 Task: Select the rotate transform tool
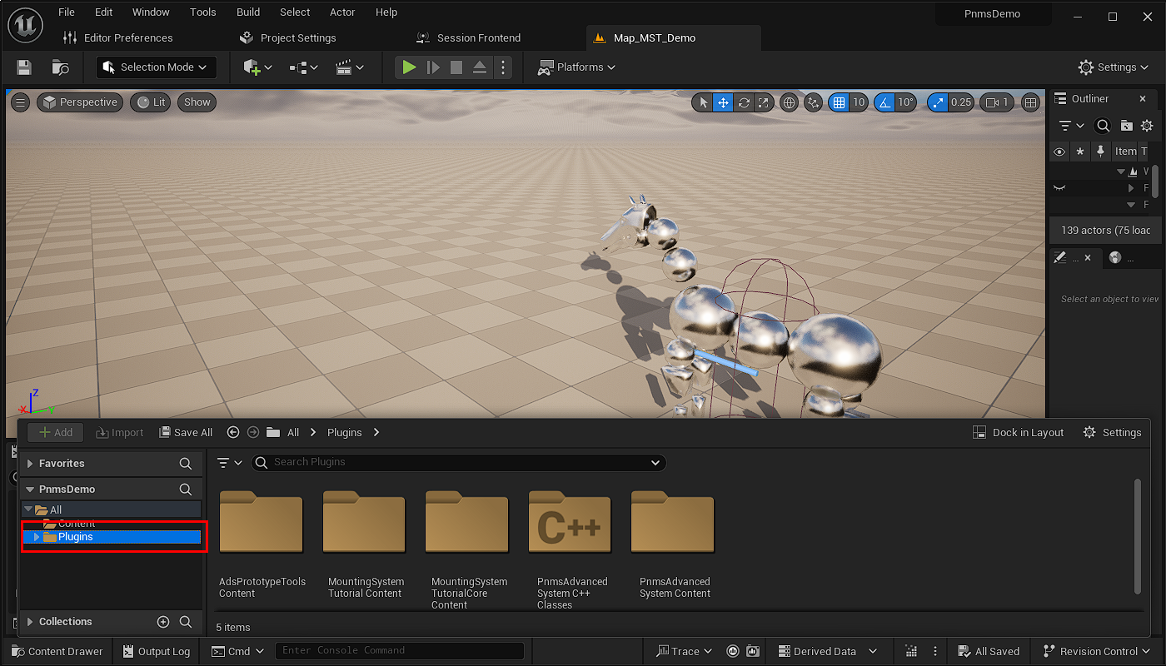coord(744,102)
